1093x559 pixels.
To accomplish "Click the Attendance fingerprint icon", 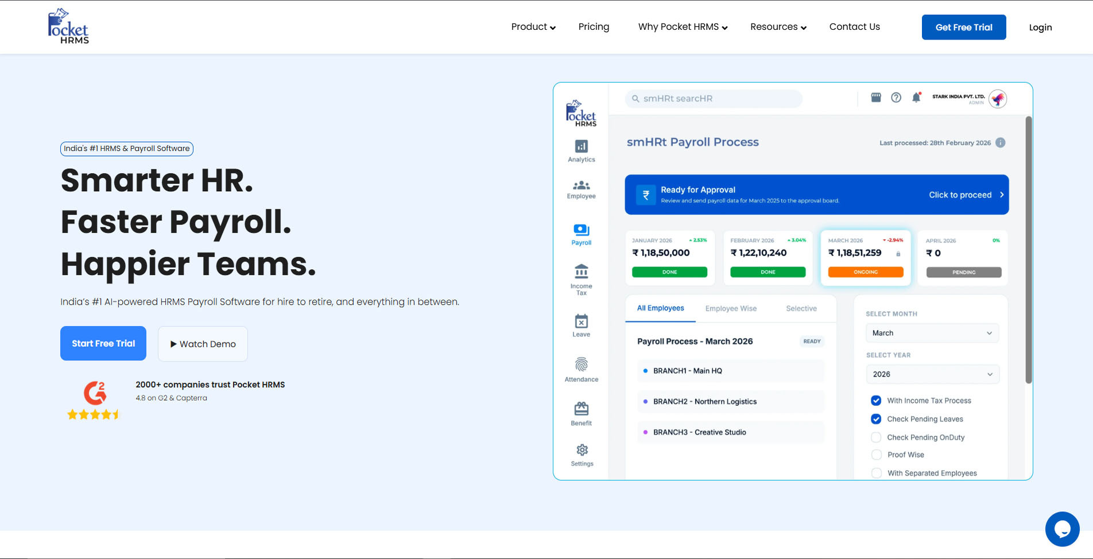I will click(x=581, y=365).
